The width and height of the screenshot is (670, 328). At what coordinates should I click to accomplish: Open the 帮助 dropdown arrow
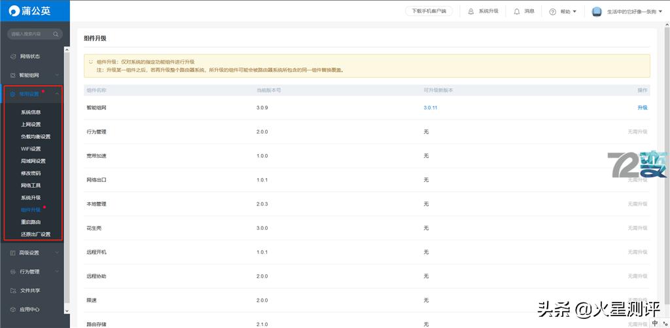(574, 12)
